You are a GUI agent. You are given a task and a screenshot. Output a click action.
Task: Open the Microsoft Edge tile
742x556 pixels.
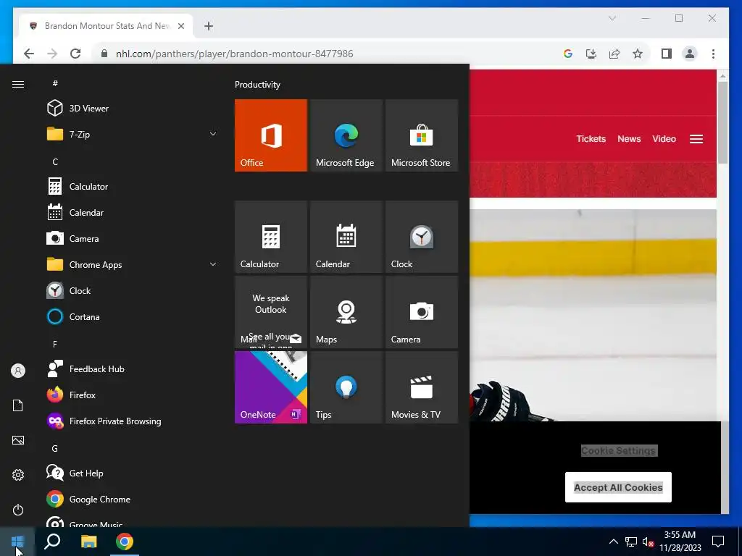(x=346, y=135)
